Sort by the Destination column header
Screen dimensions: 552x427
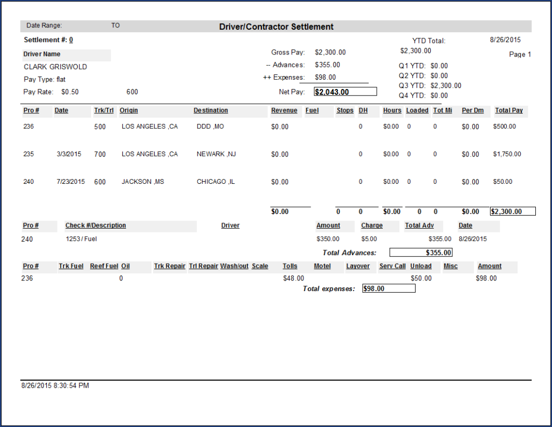coord(211,110)
